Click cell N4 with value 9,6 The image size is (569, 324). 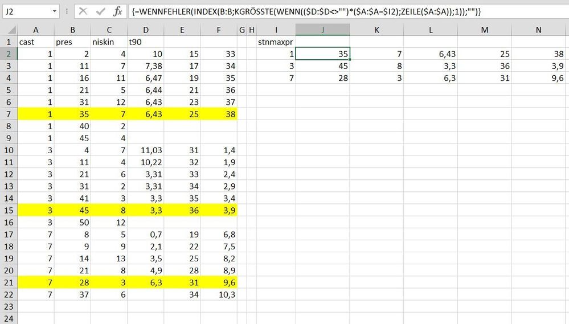click(538, 78)
